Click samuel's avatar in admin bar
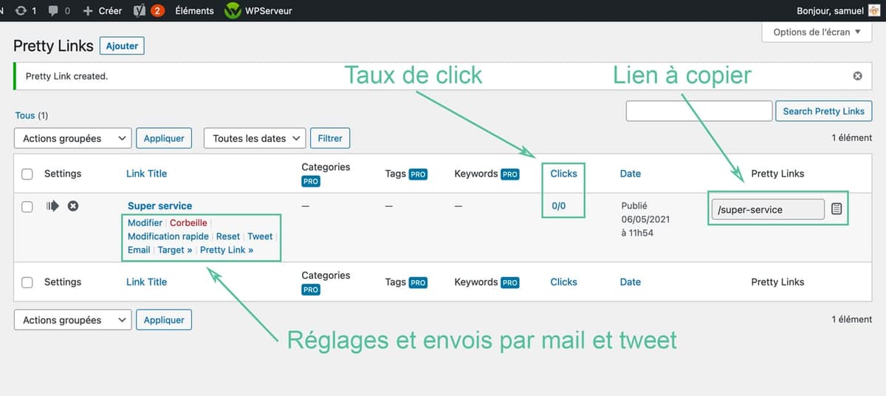The width and height of the screenshot is (886, 396). point(874,11)
